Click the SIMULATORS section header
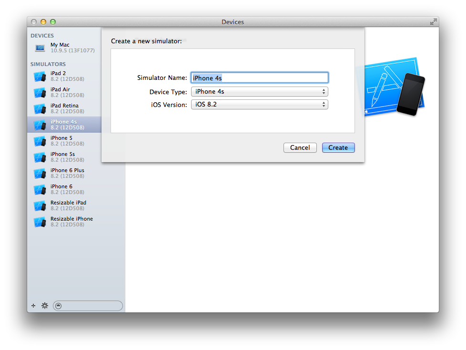Viewport: 466px width, 350px height. 48,64
